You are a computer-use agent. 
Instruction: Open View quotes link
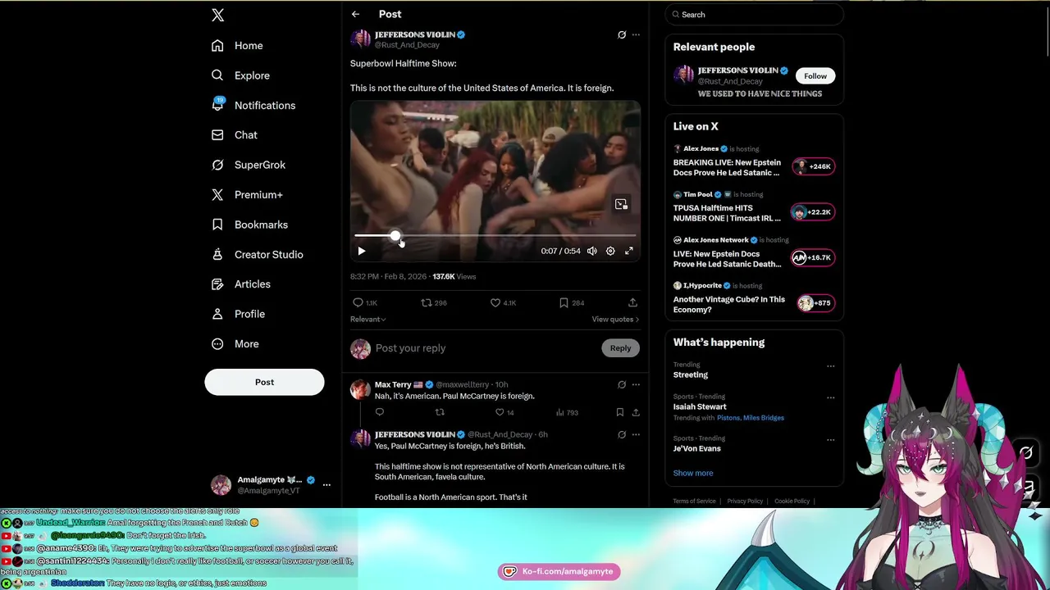615,320
